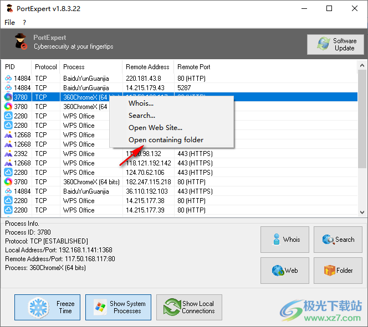Click the globe icon on the Web button
Image resolution: width=368 pixels, height=327 pixels.
(x=278, y=271)
